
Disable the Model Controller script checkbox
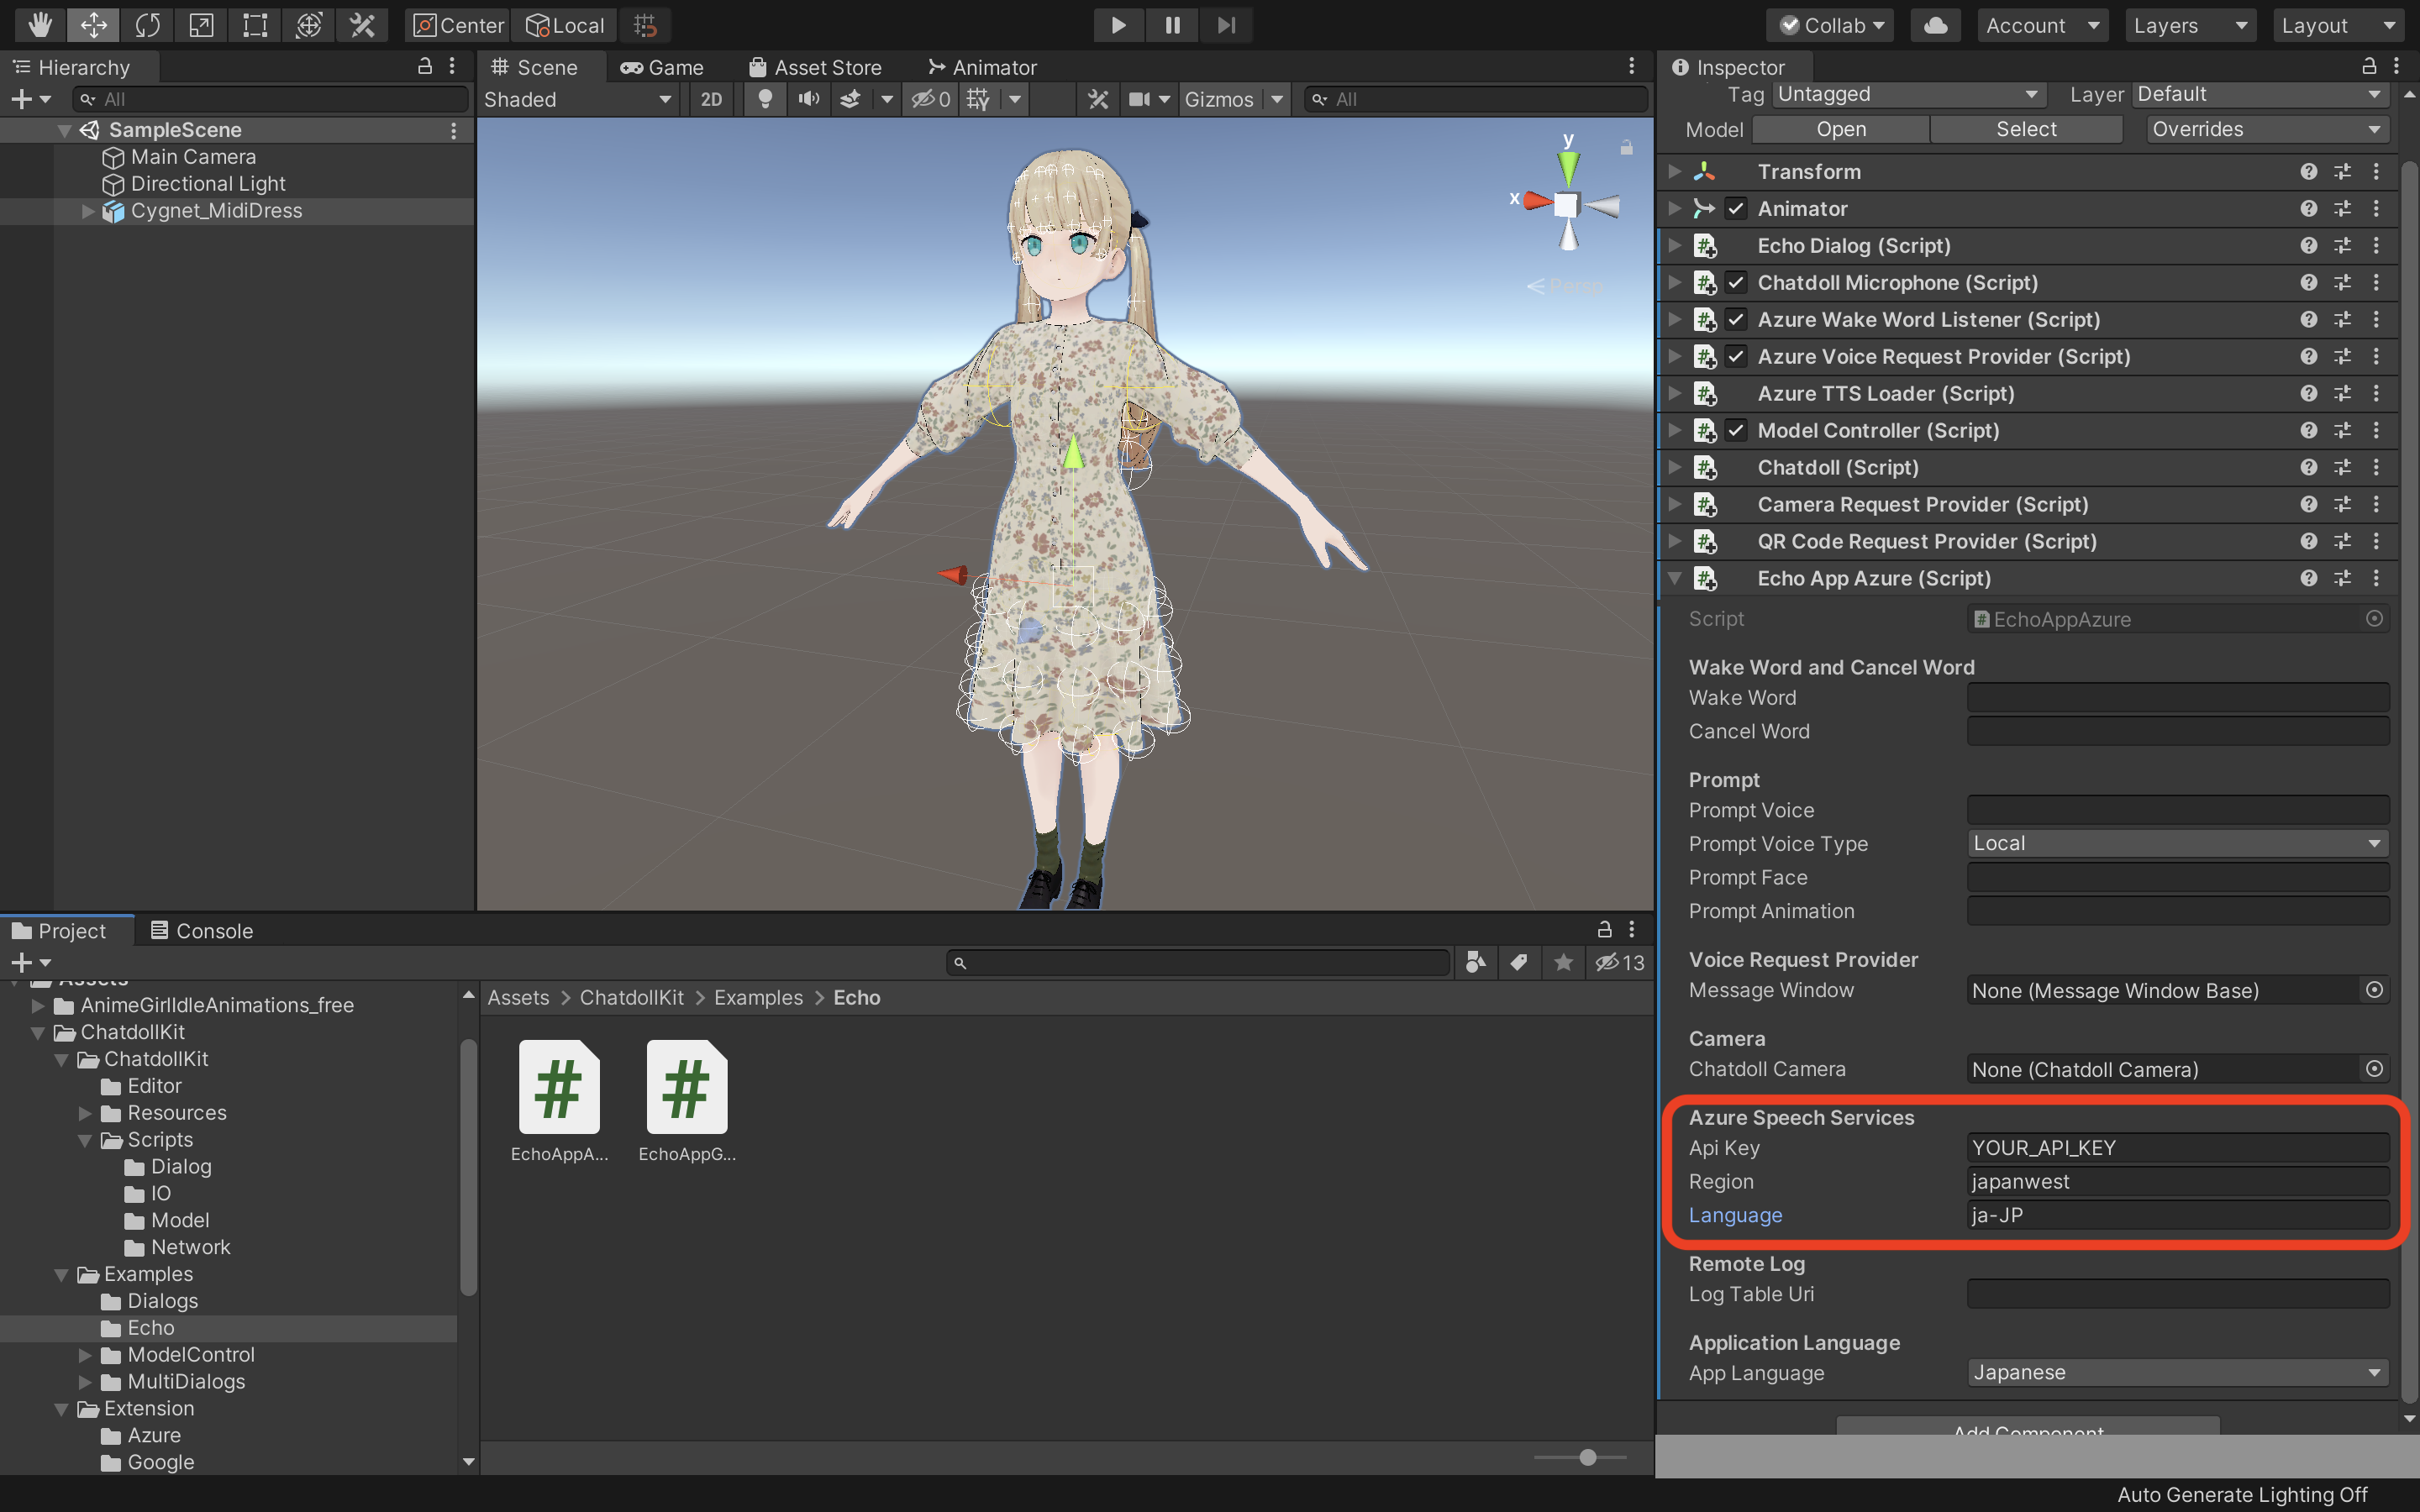[1736, 431]
